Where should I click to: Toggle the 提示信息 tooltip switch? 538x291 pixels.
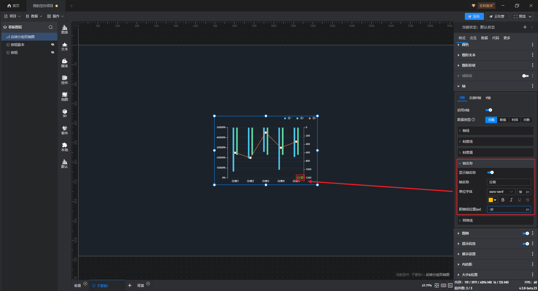coord(526,244)
